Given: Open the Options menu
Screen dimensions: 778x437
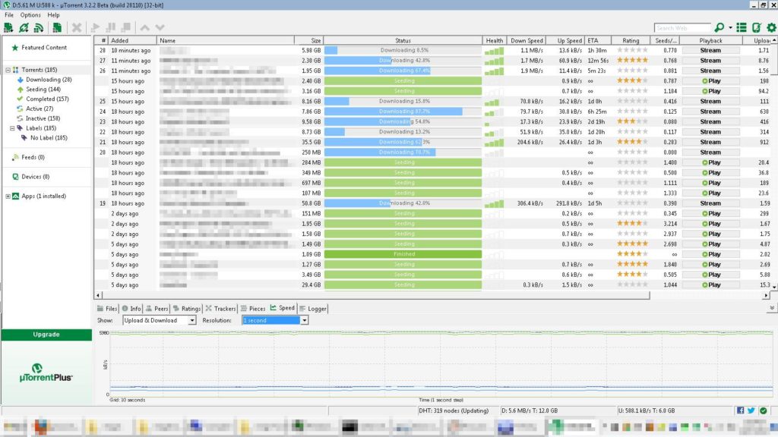Looking at the screenshot, I should pos(30,15).
